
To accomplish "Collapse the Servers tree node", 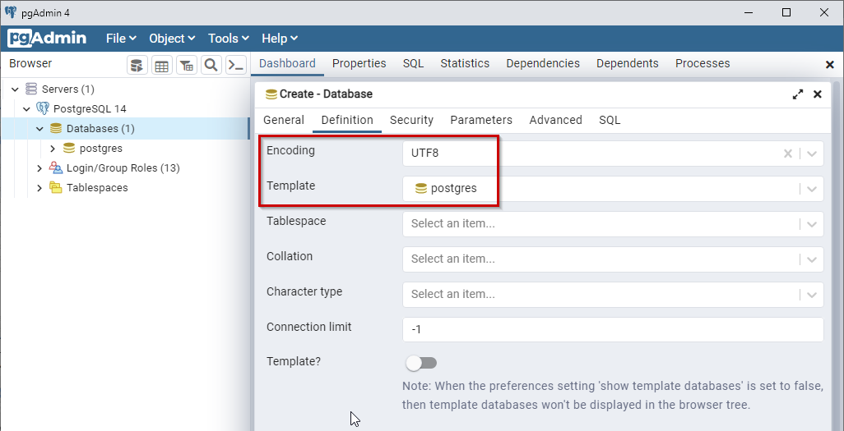I will tap(15, 89).
